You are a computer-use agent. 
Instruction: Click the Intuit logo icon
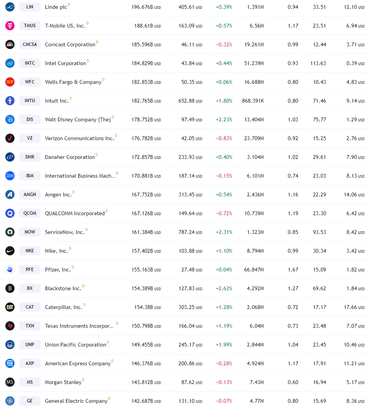click(10, 101)
